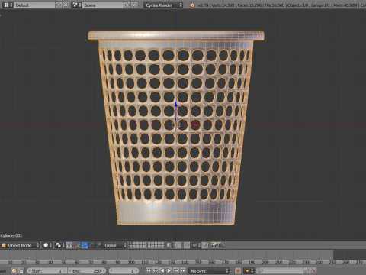Toggle lock camera and layers to scene

click(169, 245)
